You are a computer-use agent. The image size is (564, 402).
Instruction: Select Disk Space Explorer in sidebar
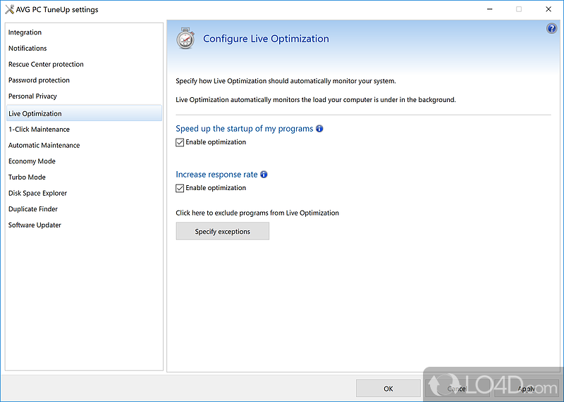coord(38,194)
